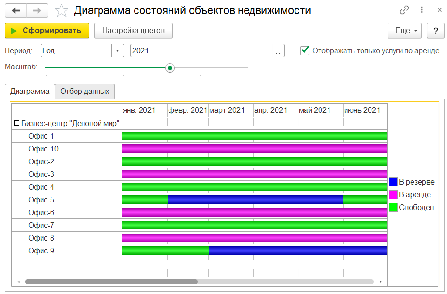The height and width of the screenshot is (294, 447).
Task: Add page to favorites with star icon
Action: tap(61, 10)
